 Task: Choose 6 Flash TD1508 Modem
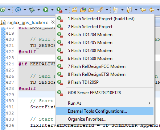(x=105, y=58)
